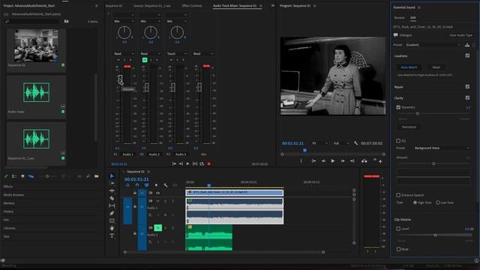Open Program monitor Full resolution dropdown
This screenshot has width=480, height=270.
[x=341, y=143]
